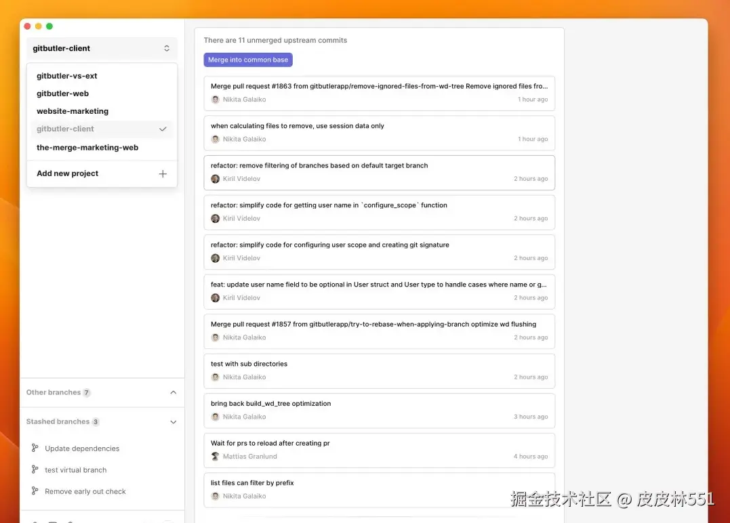730x523 pixels.
Task: Collapse the Stashed branches section
Action: (x=174, y=422)
